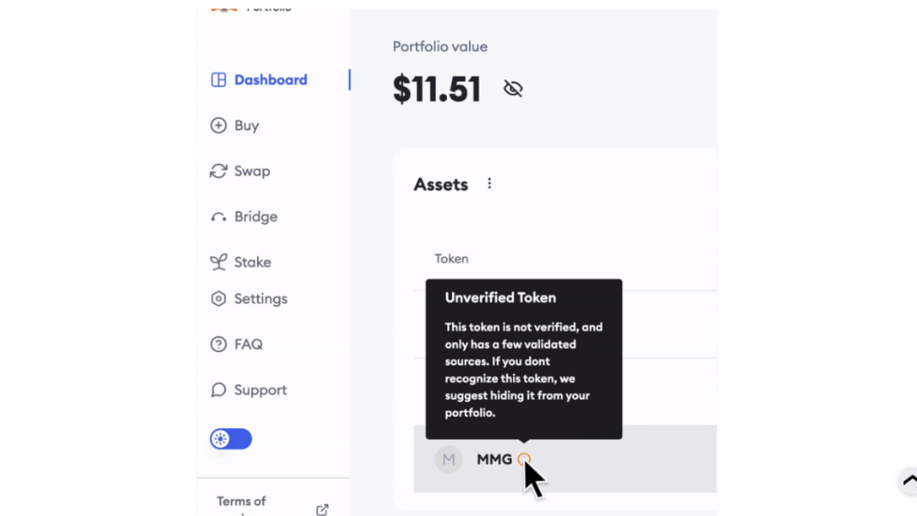The height and width of the screenshot is (516, 917).
Task: Toggle the light/dark theme switch
Action: click(231, 439)
